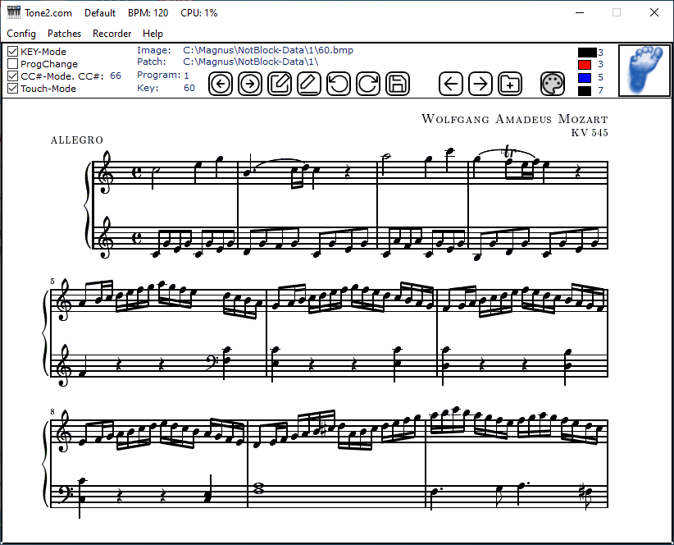Click the Wolfgang Amadeus Mozart heading

[515, 119]
